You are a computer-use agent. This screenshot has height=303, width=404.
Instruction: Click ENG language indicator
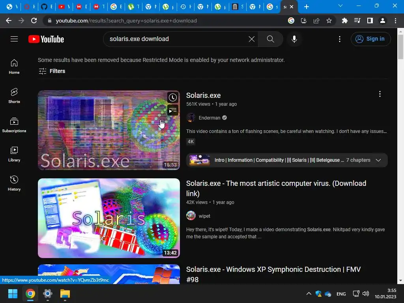(341, 294)
